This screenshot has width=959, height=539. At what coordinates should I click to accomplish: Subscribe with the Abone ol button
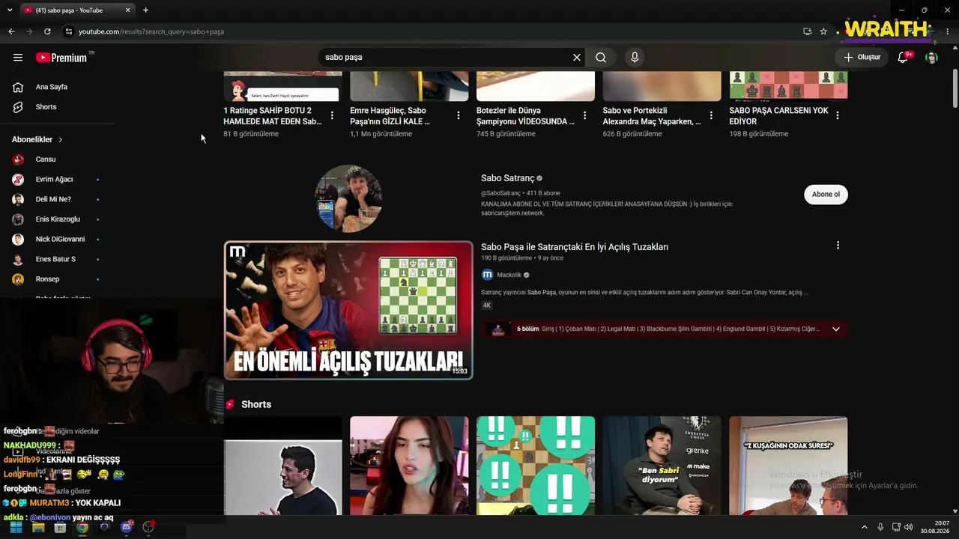tap(826, 195)
